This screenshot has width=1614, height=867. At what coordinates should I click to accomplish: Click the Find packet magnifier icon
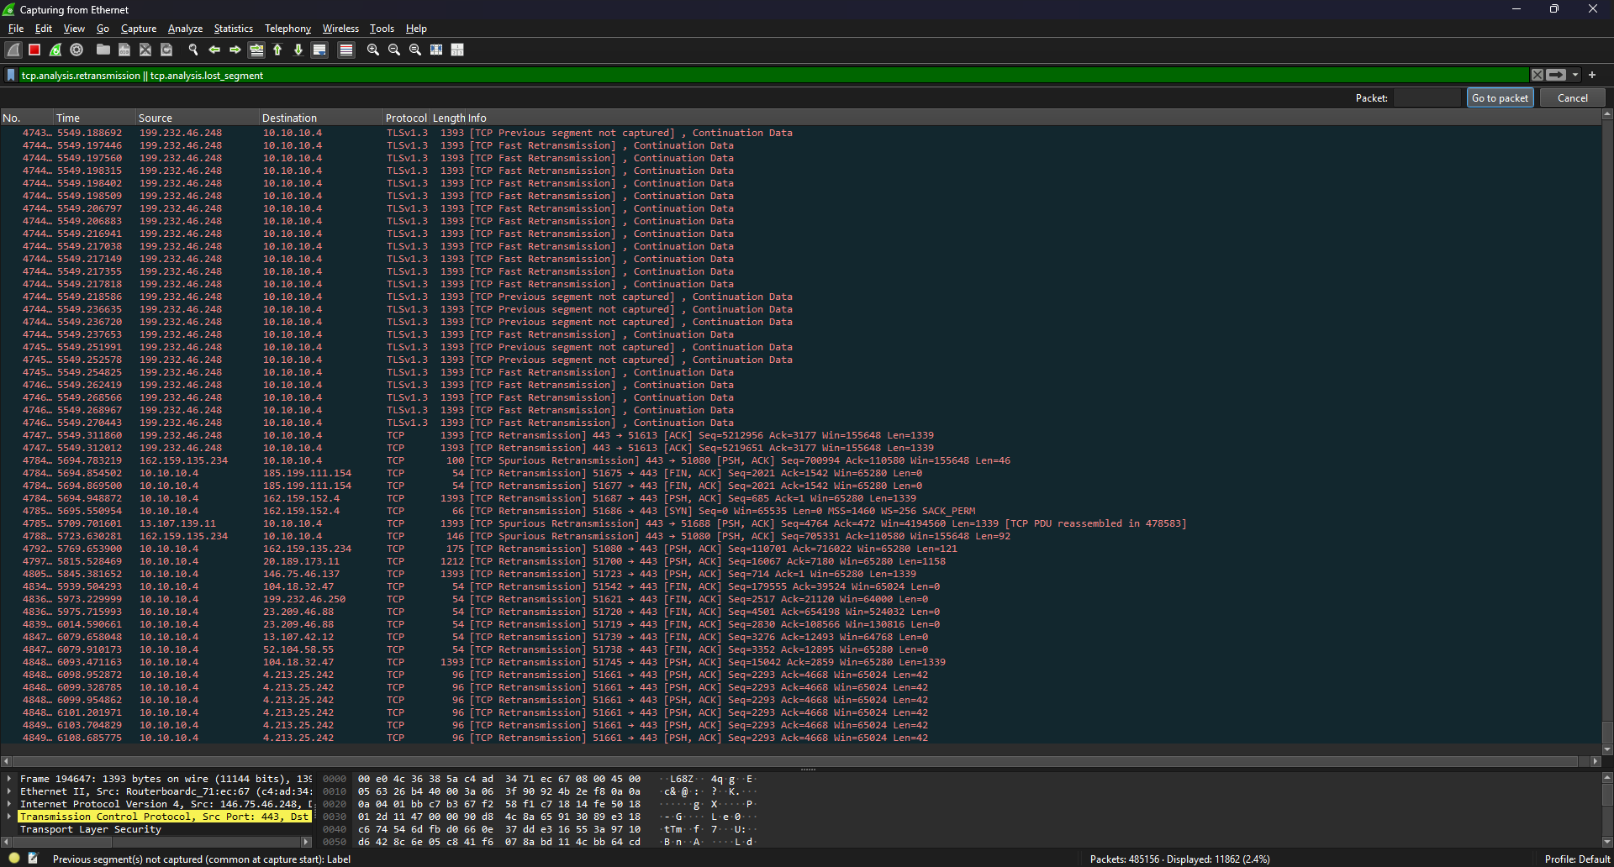pyautogui.click(x=193, y=50)
